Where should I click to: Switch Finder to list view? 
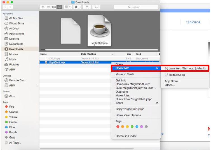point(49,7)
